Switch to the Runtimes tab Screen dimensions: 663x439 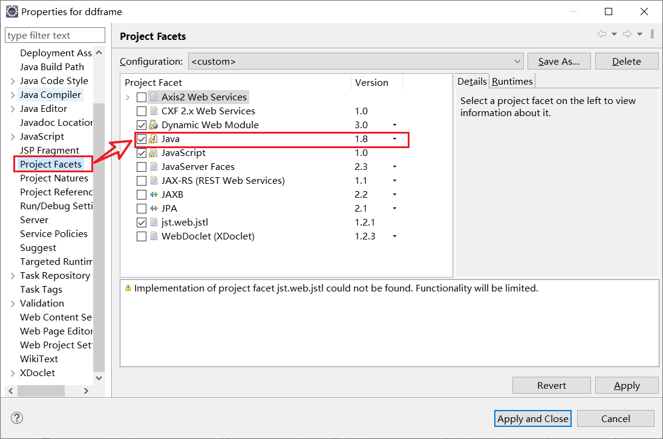pos(512,81)
